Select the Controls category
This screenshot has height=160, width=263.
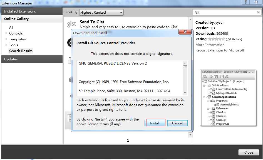16,33
